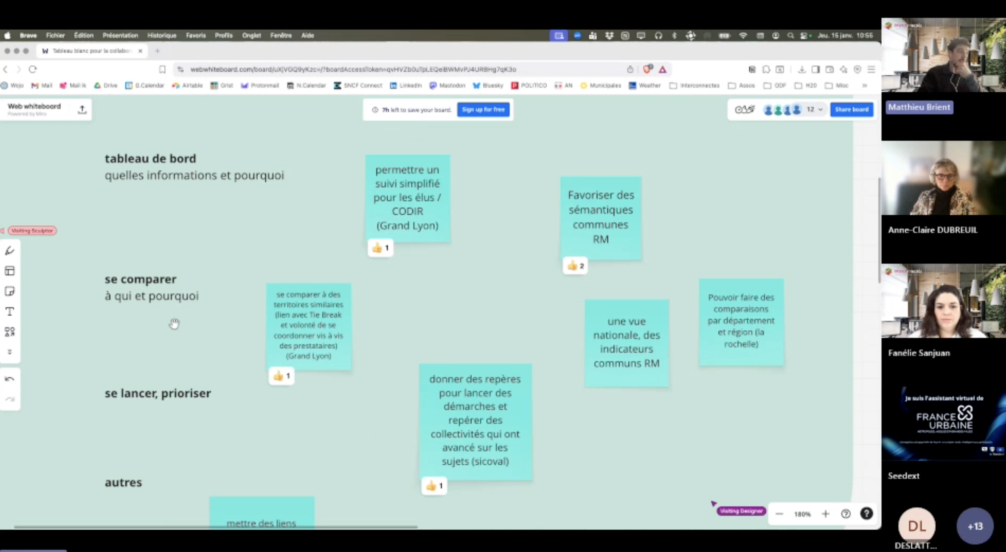Open the Historique menu

[162, 35]
